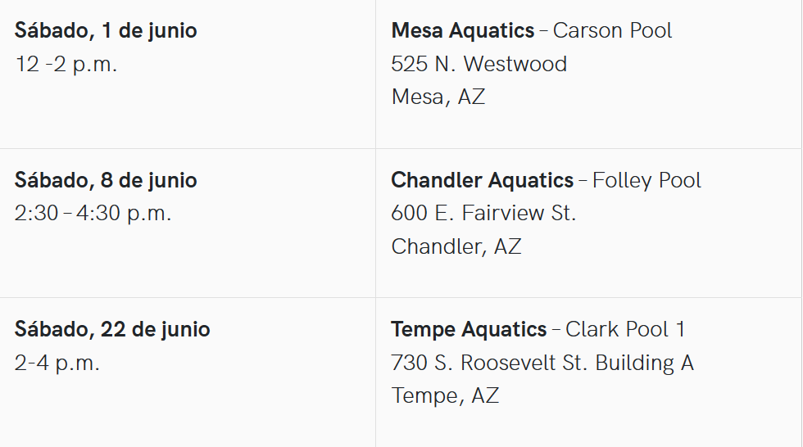Click the 2:30 start time for June 8

(36, 214)
